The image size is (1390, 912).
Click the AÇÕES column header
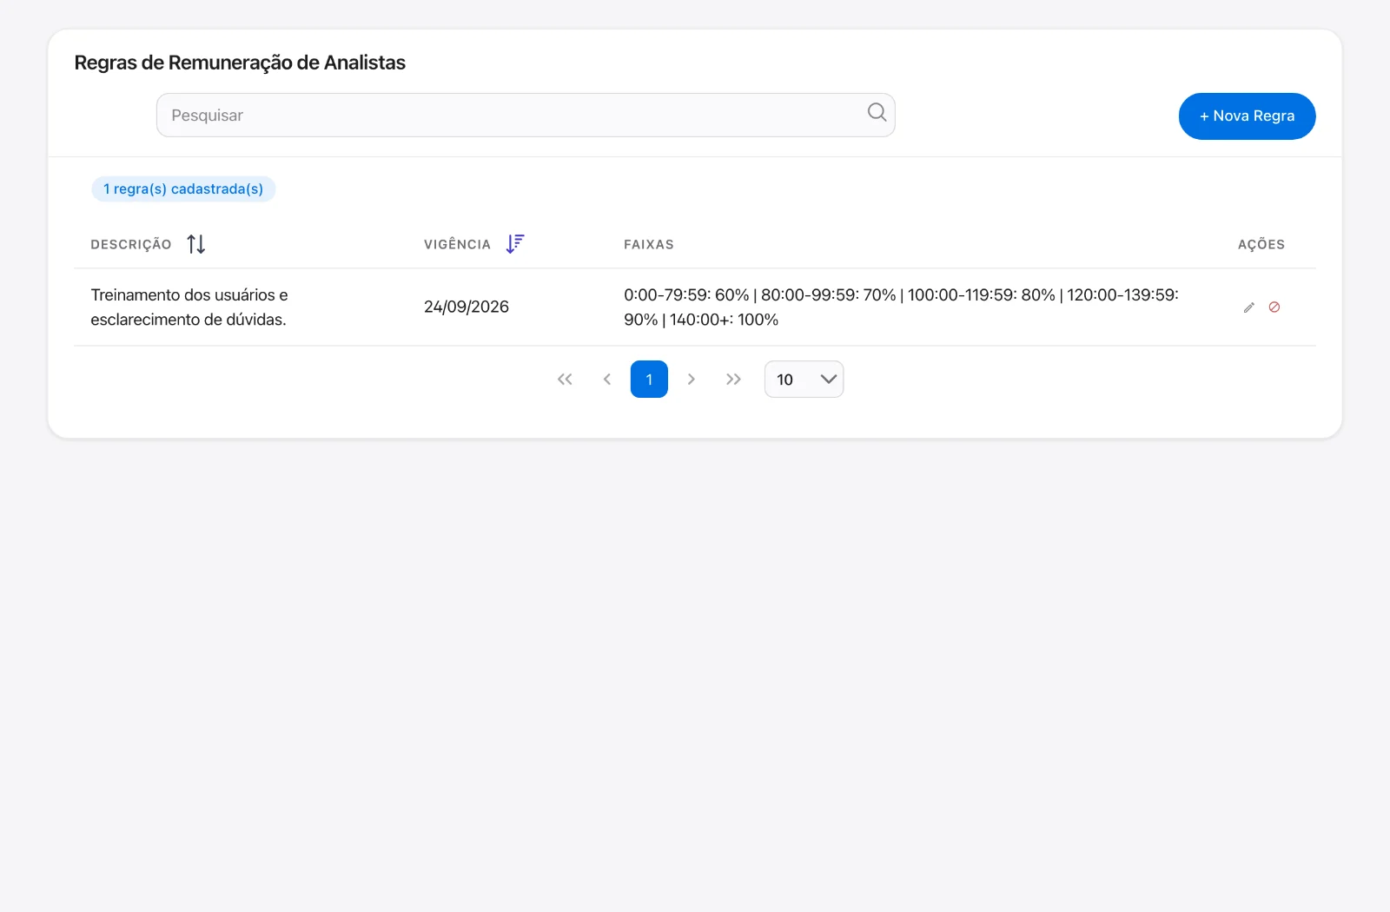pyautogui.click(x=1261, y=245)
